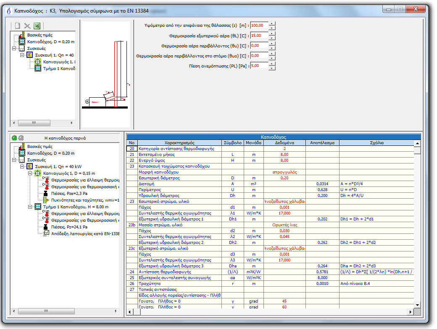Collapse the Τμήμα 1 Καπνοδόχου node

(x=30, y=207)
